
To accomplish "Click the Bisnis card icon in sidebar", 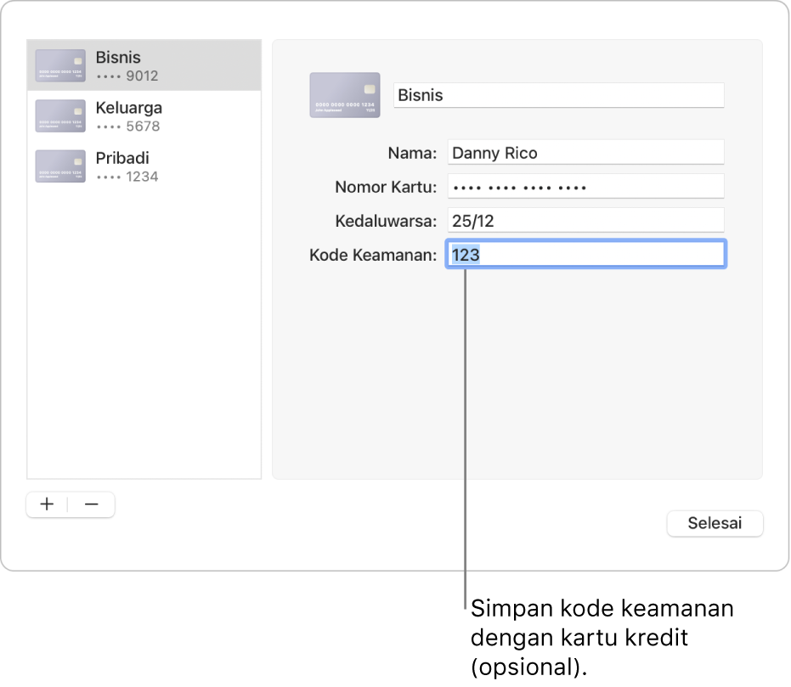I will [x=60, y=65].
